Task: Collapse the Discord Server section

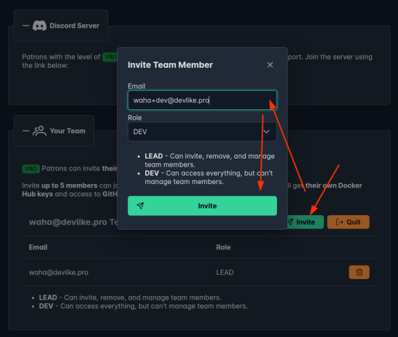Action: [26, 26]
